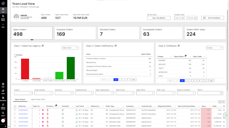Open the Creator filter dropdown

[23, 93]
